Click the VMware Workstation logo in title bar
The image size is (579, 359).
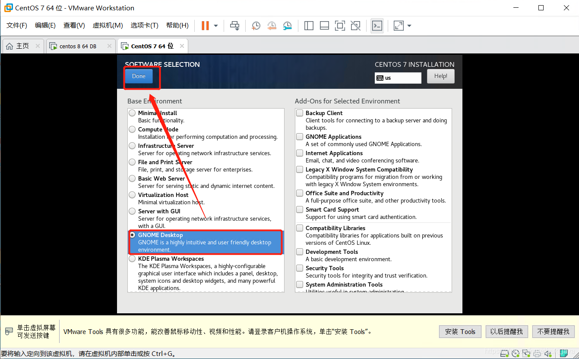(8, 8)
